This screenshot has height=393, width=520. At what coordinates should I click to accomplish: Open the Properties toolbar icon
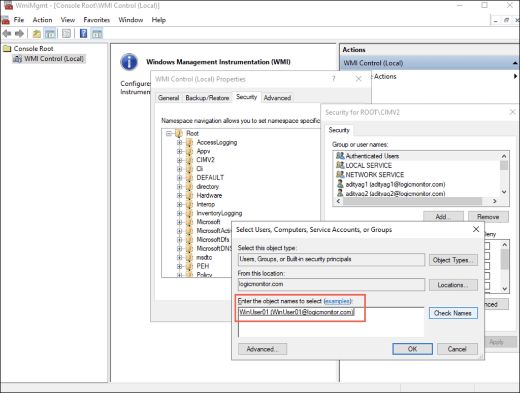(x=66, y=33)
